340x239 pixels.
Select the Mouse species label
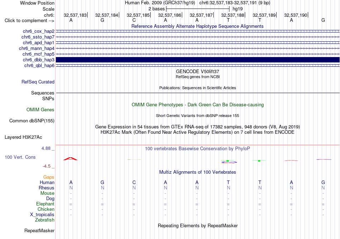pyautogui.click(x=47, y=193)
